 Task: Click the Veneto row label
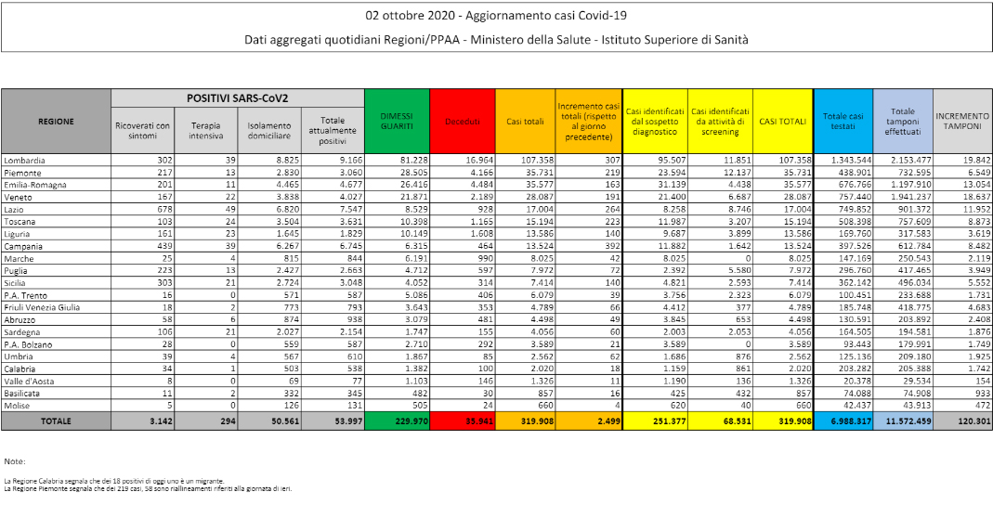(18, 197)
